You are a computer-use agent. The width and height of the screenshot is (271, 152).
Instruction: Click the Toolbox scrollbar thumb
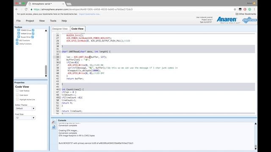(x=46, y=70)
